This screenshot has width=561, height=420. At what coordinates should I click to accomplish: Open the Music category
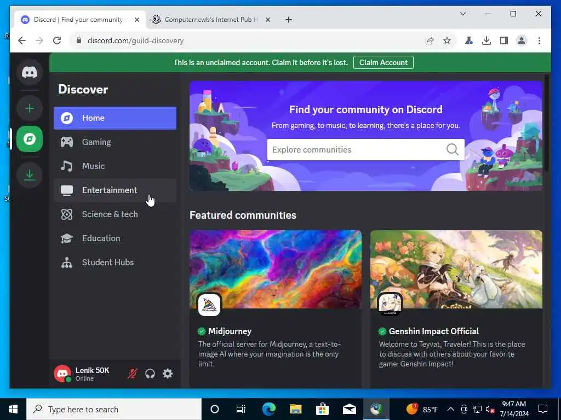[x=115, y=166]
